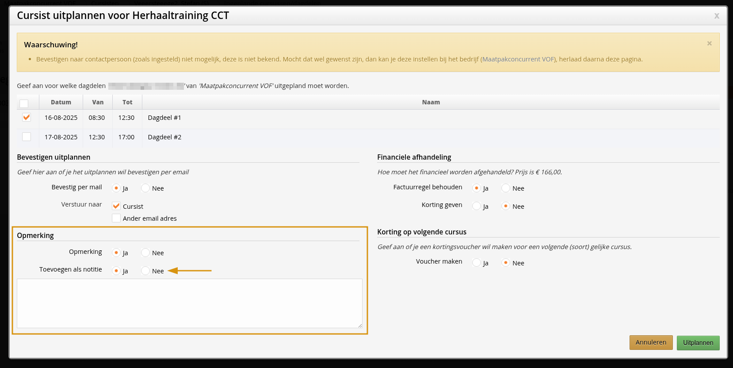The height and width of the screenshot is (368, 733).
Task: Open the Maatpakconcurrent VOF company link
Action: pos(518,59)
